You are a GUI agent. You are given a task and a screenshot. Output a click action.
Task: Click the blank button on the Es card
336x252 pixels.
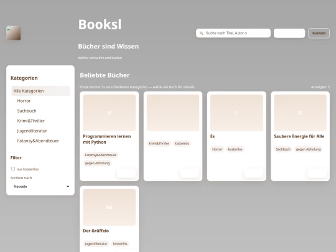253,173
